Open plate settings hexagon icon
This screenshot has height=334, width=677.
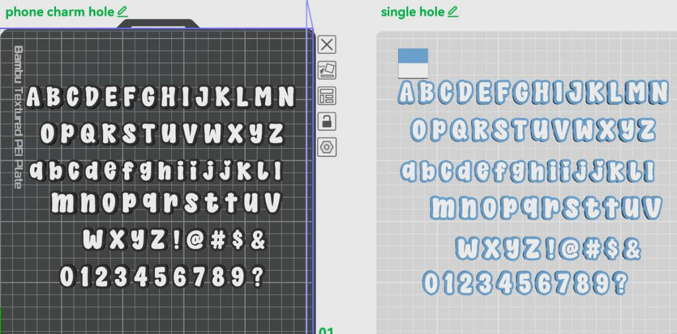click(x=327, y=147)
